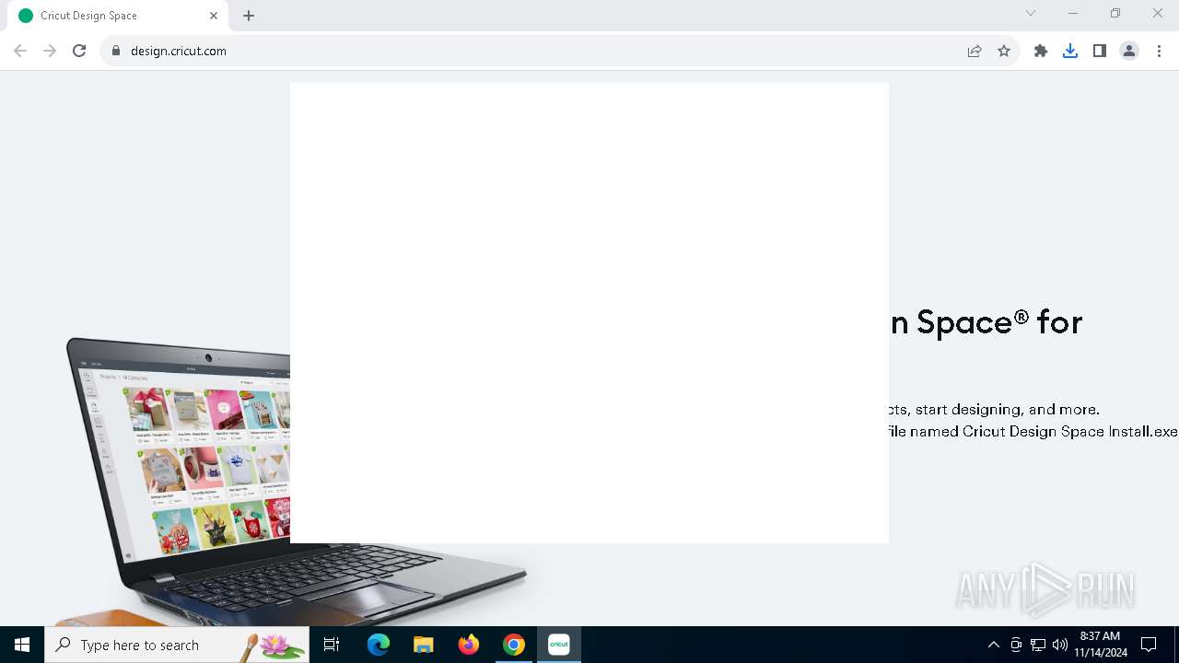Open a new browser tab
This screenshot has height=663, width=1179.
point(249,16)
